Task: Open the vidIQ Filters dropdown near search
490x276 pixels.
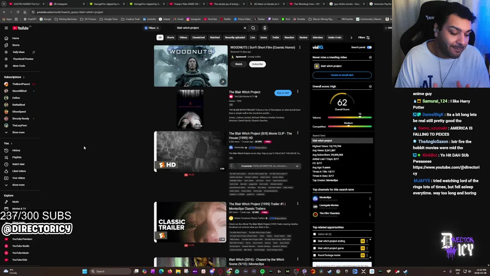Action: [151, 28]
